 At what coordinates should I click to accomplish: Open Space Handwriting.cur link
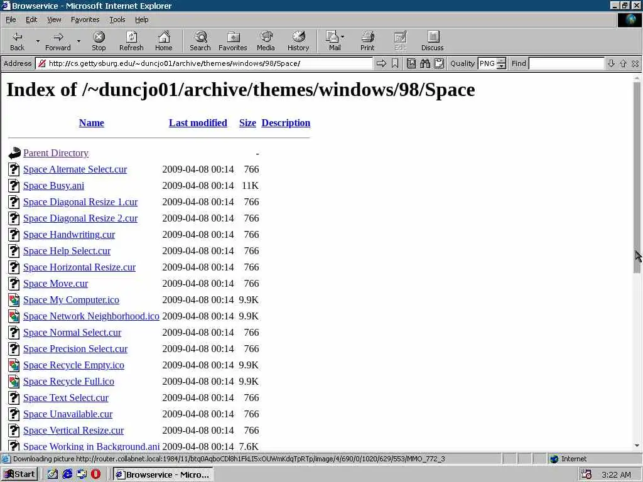tap(69, 235)
